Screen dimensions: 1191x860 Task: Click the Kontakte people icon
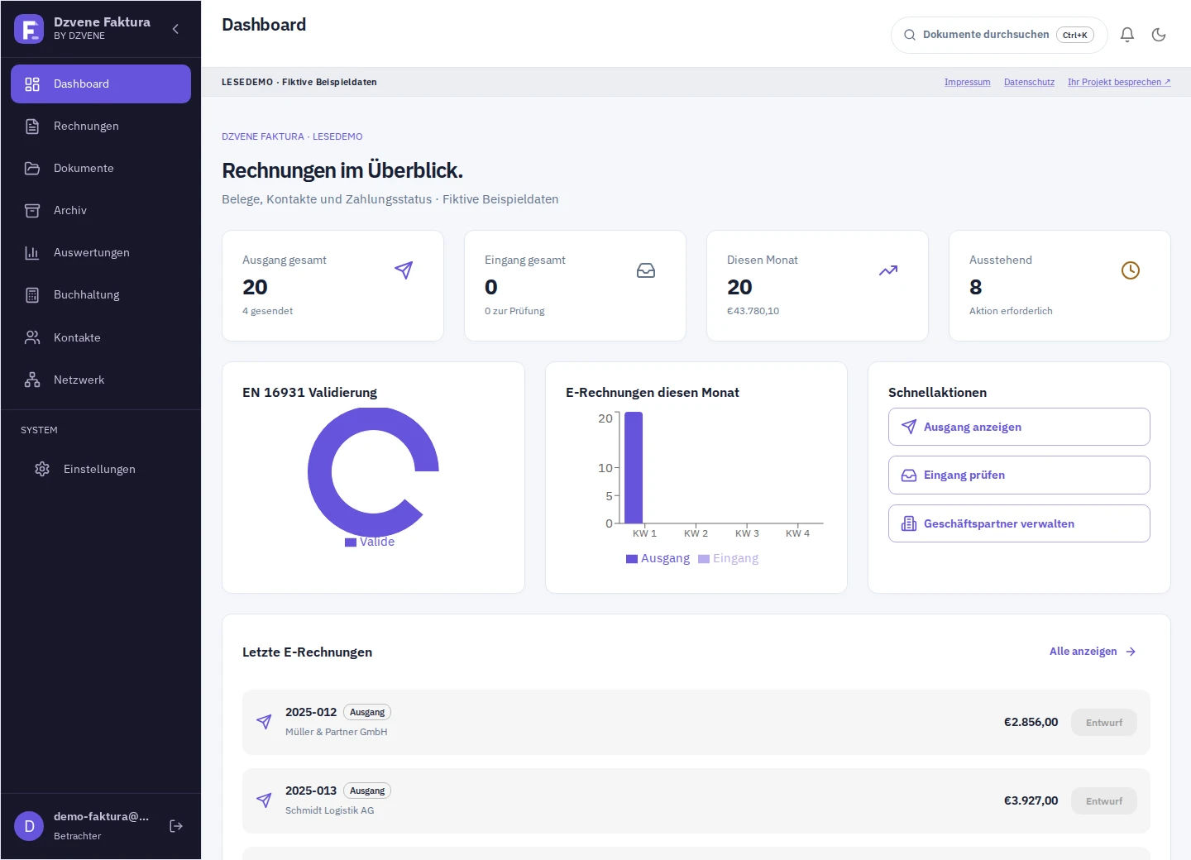[32, 337]
